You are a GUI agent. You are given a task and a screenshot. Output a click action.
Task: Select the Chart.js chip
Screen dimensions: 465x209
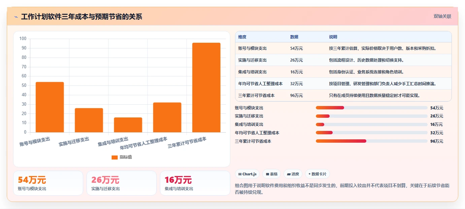tap(247, 174)
